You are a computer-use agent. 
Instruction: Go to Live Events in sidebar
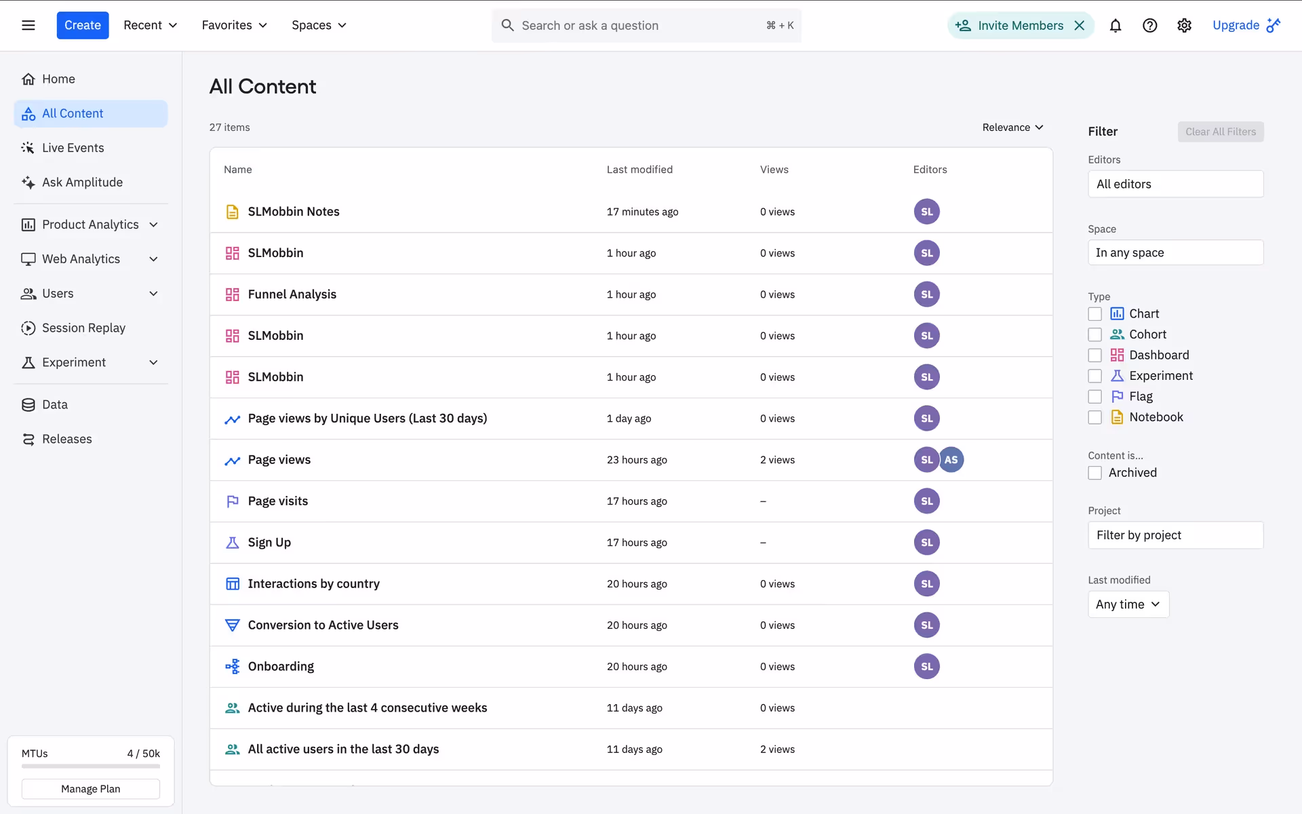73,148
